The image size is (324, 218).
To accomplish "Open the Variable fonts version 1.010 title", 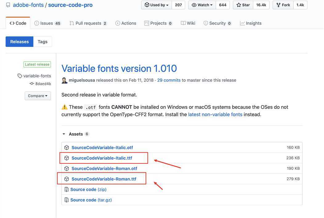I will (x=119, y=68).
